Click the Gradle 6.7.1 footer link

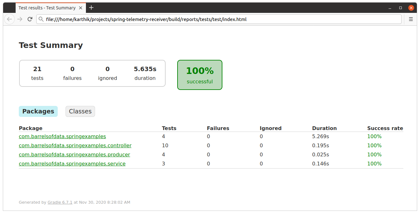tap(60, 202)
